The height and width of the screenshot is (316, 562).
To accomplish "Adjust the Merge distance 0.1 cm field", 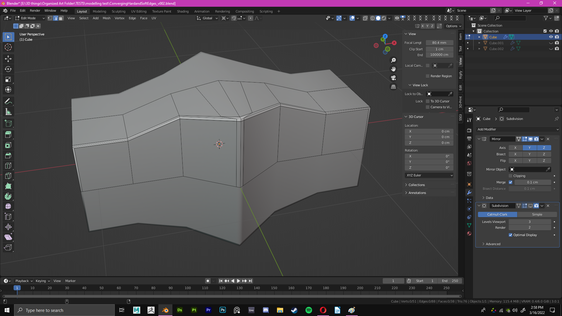I will coord(533,182).
